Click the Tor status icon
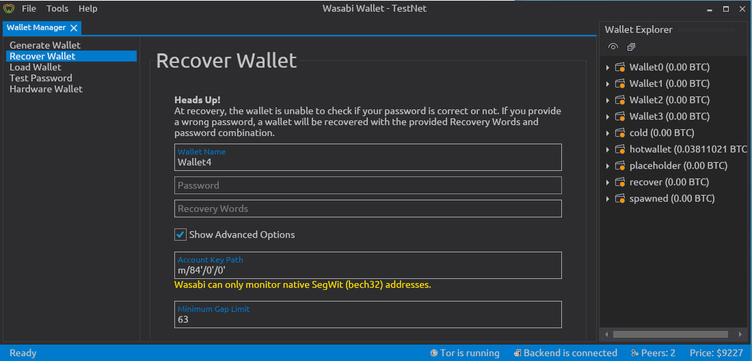 tap(434, 353)
